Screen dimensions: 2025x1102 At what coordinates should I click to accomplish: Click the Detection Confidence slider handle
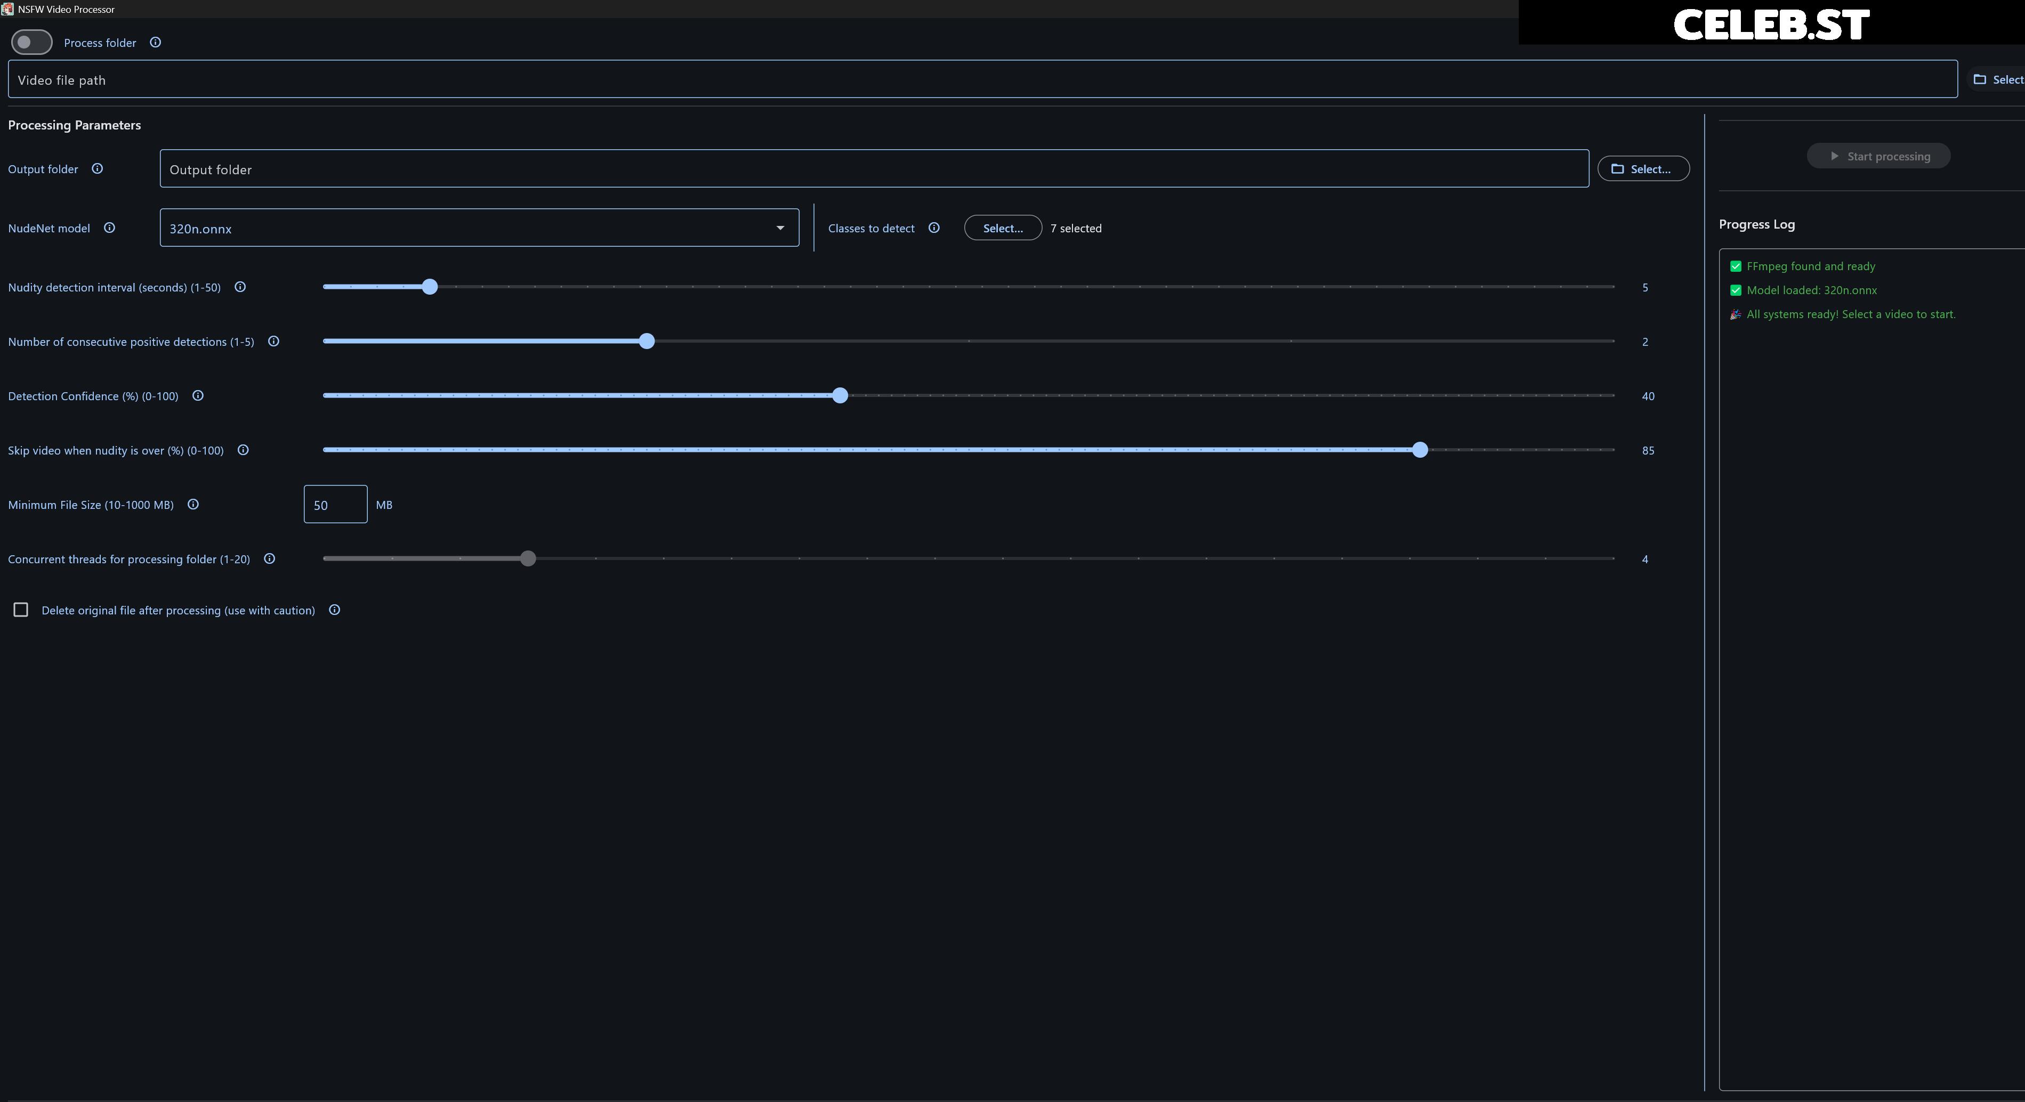coord(840,395)
